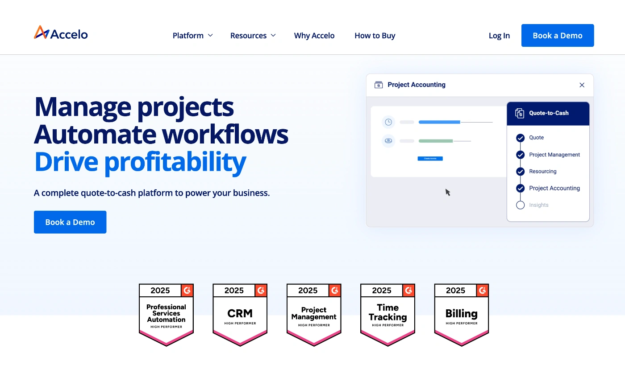Click the Accelo logo icon
This screenshot has height=369, width=625.
coord(41,32)
